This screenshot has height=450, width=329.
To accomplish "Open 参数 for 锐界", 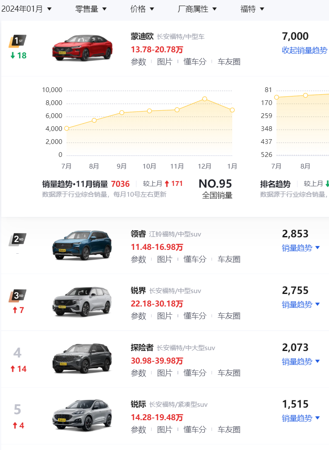I will click(139, 316).
